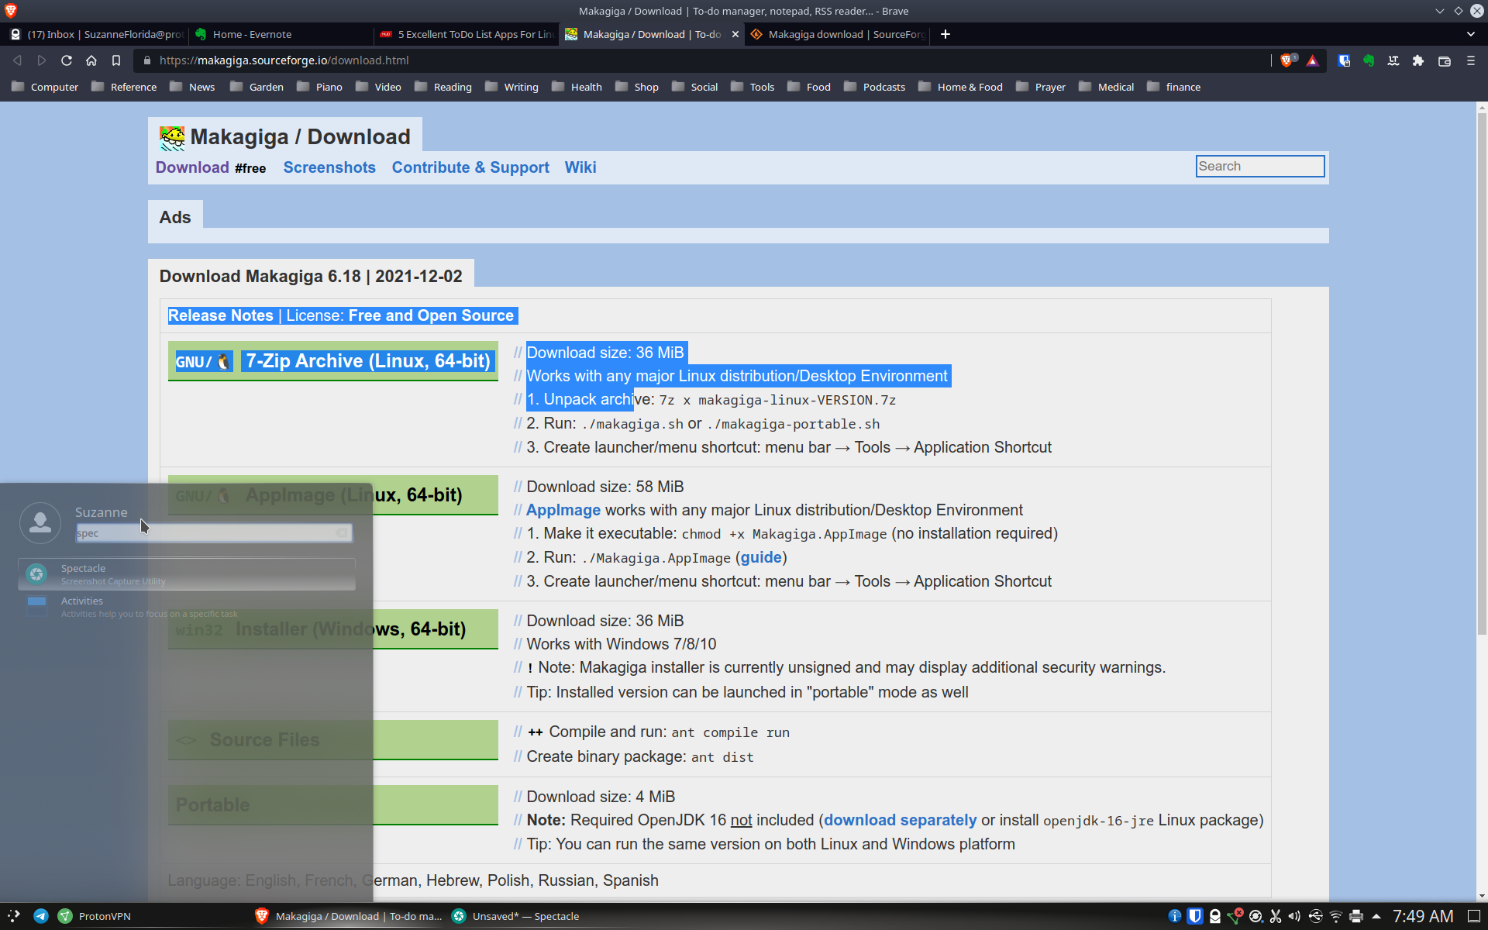
Task: Click the 7:49 AM clock
Action: click(1423, 916)
